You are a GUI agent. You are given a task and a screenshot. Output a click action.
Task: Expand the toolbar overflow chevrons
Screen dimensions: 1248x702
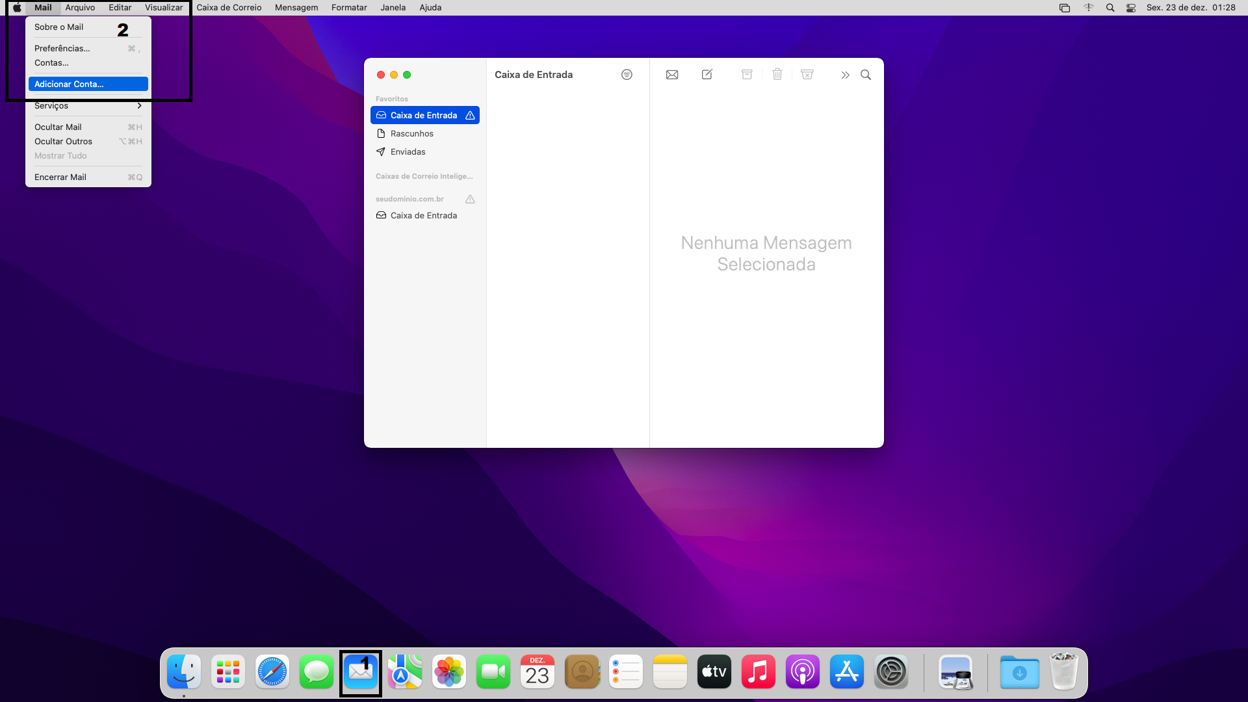coord(845,75)
